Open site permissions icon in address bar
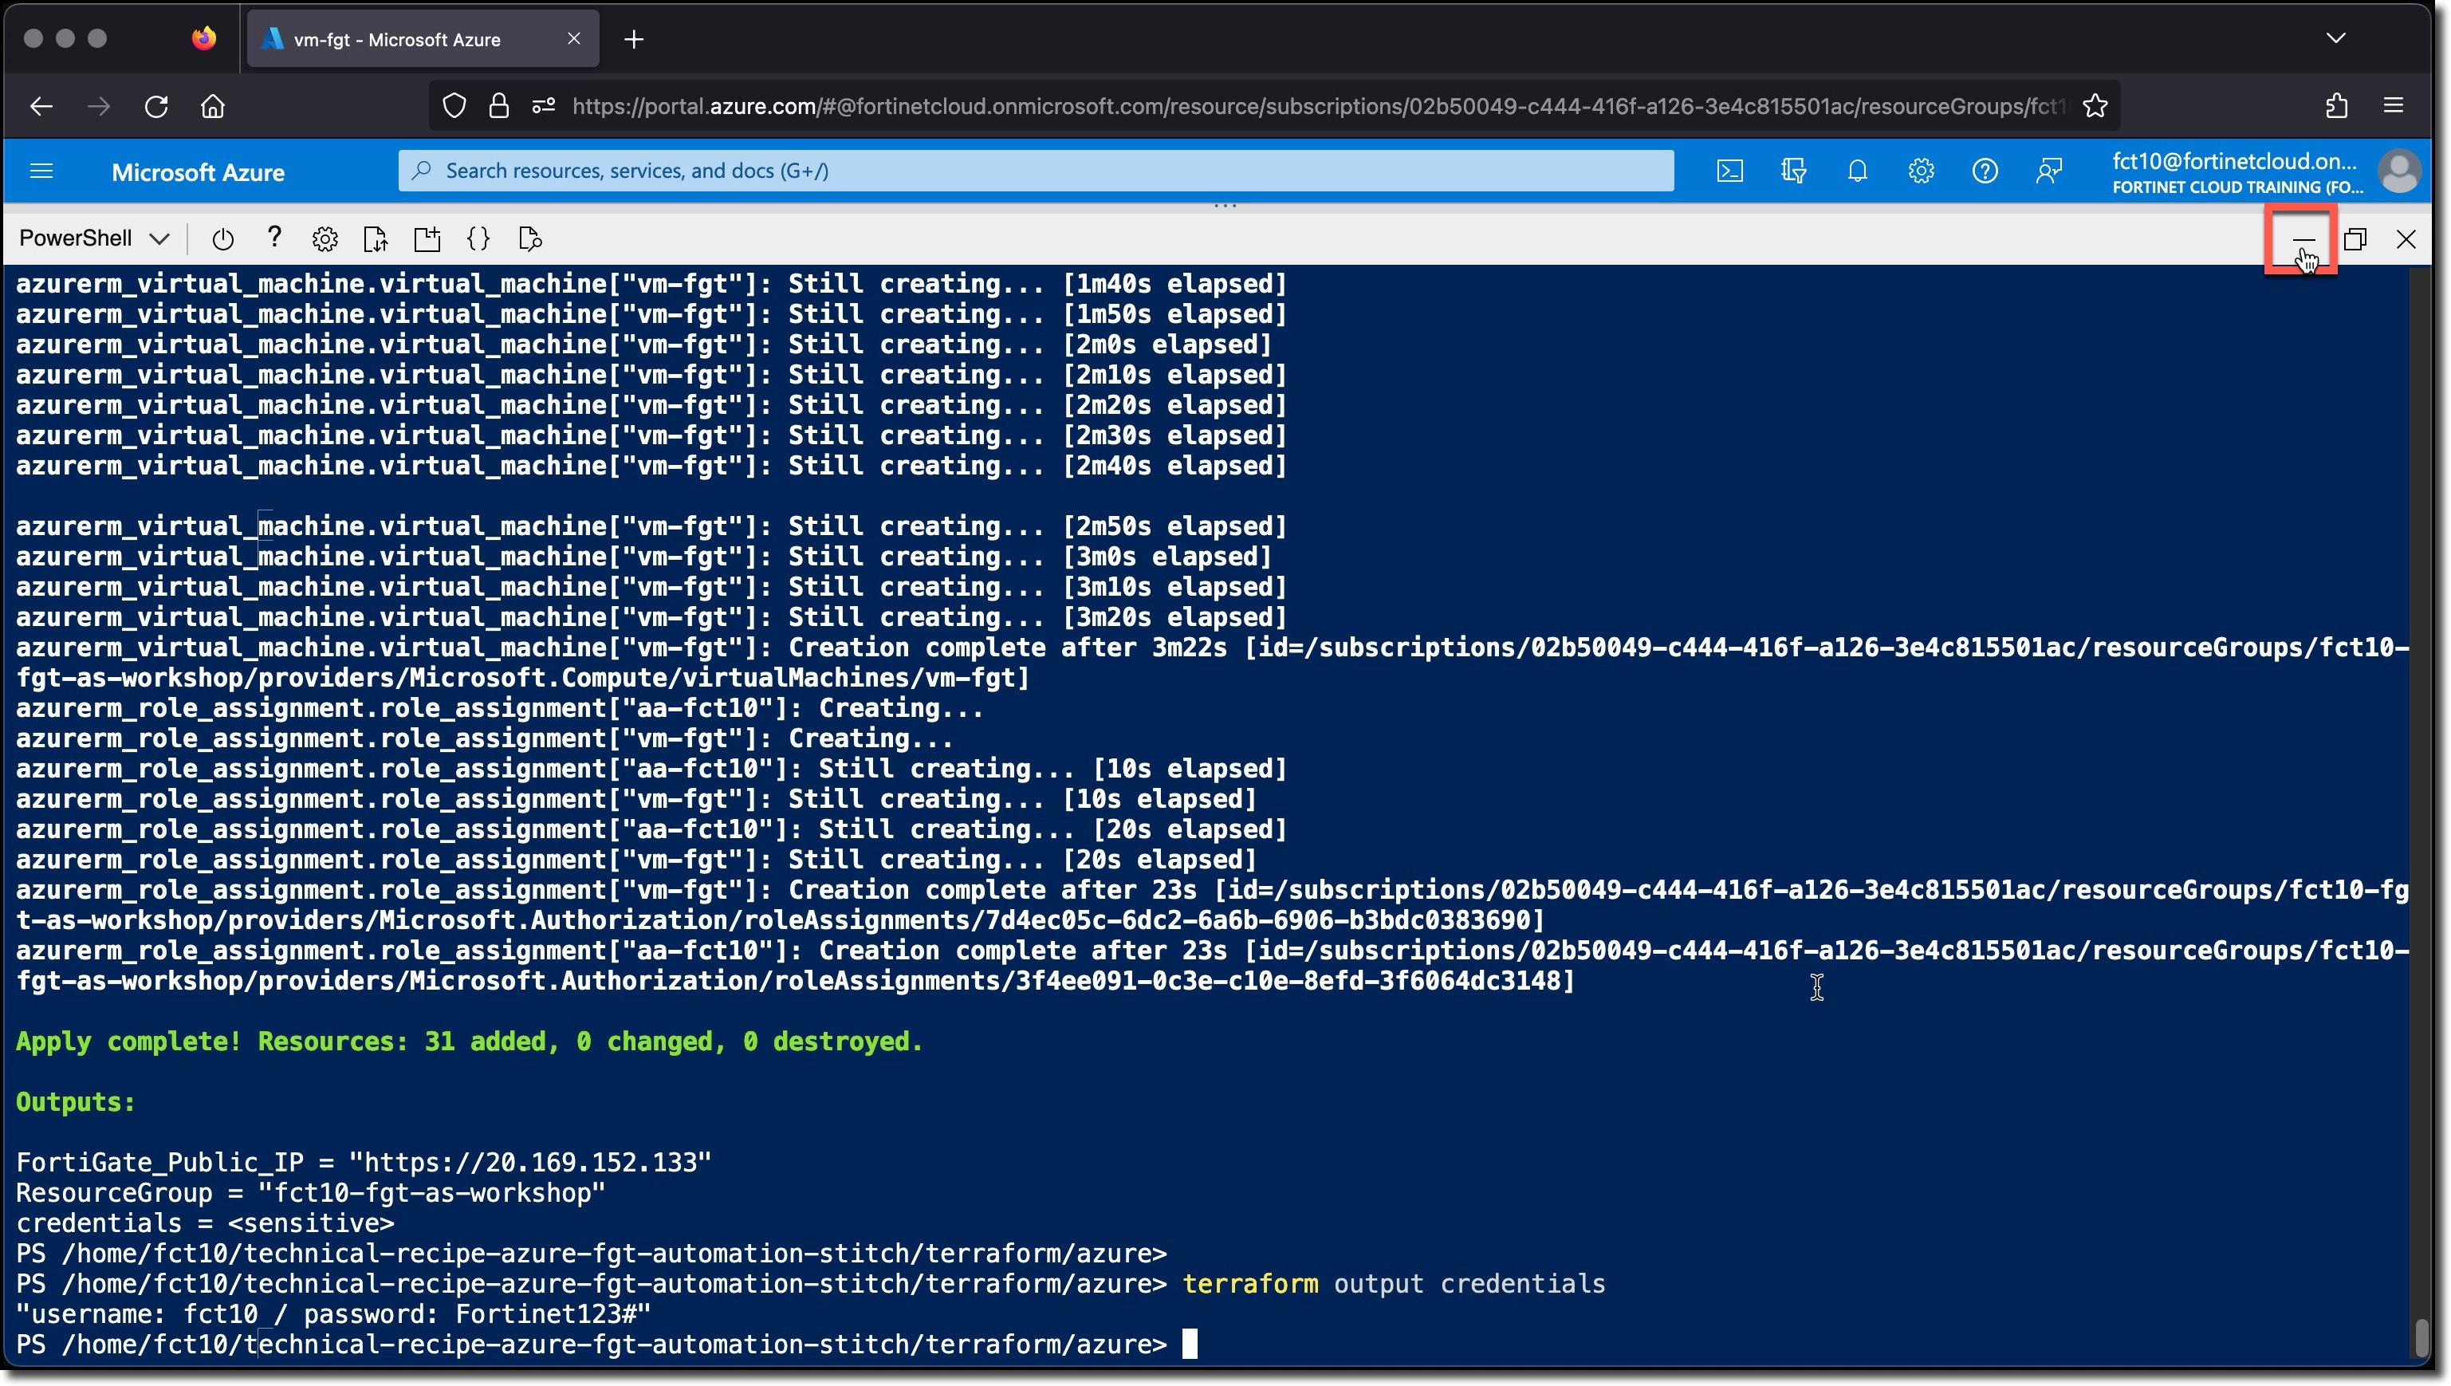Image resolution: width=2451 pixels, height=1386 pixels. click(543, 105)
